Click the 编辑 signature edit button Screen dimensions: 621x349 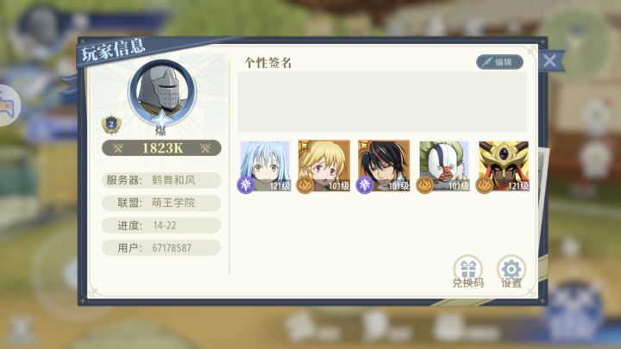[x=499, y=62]
